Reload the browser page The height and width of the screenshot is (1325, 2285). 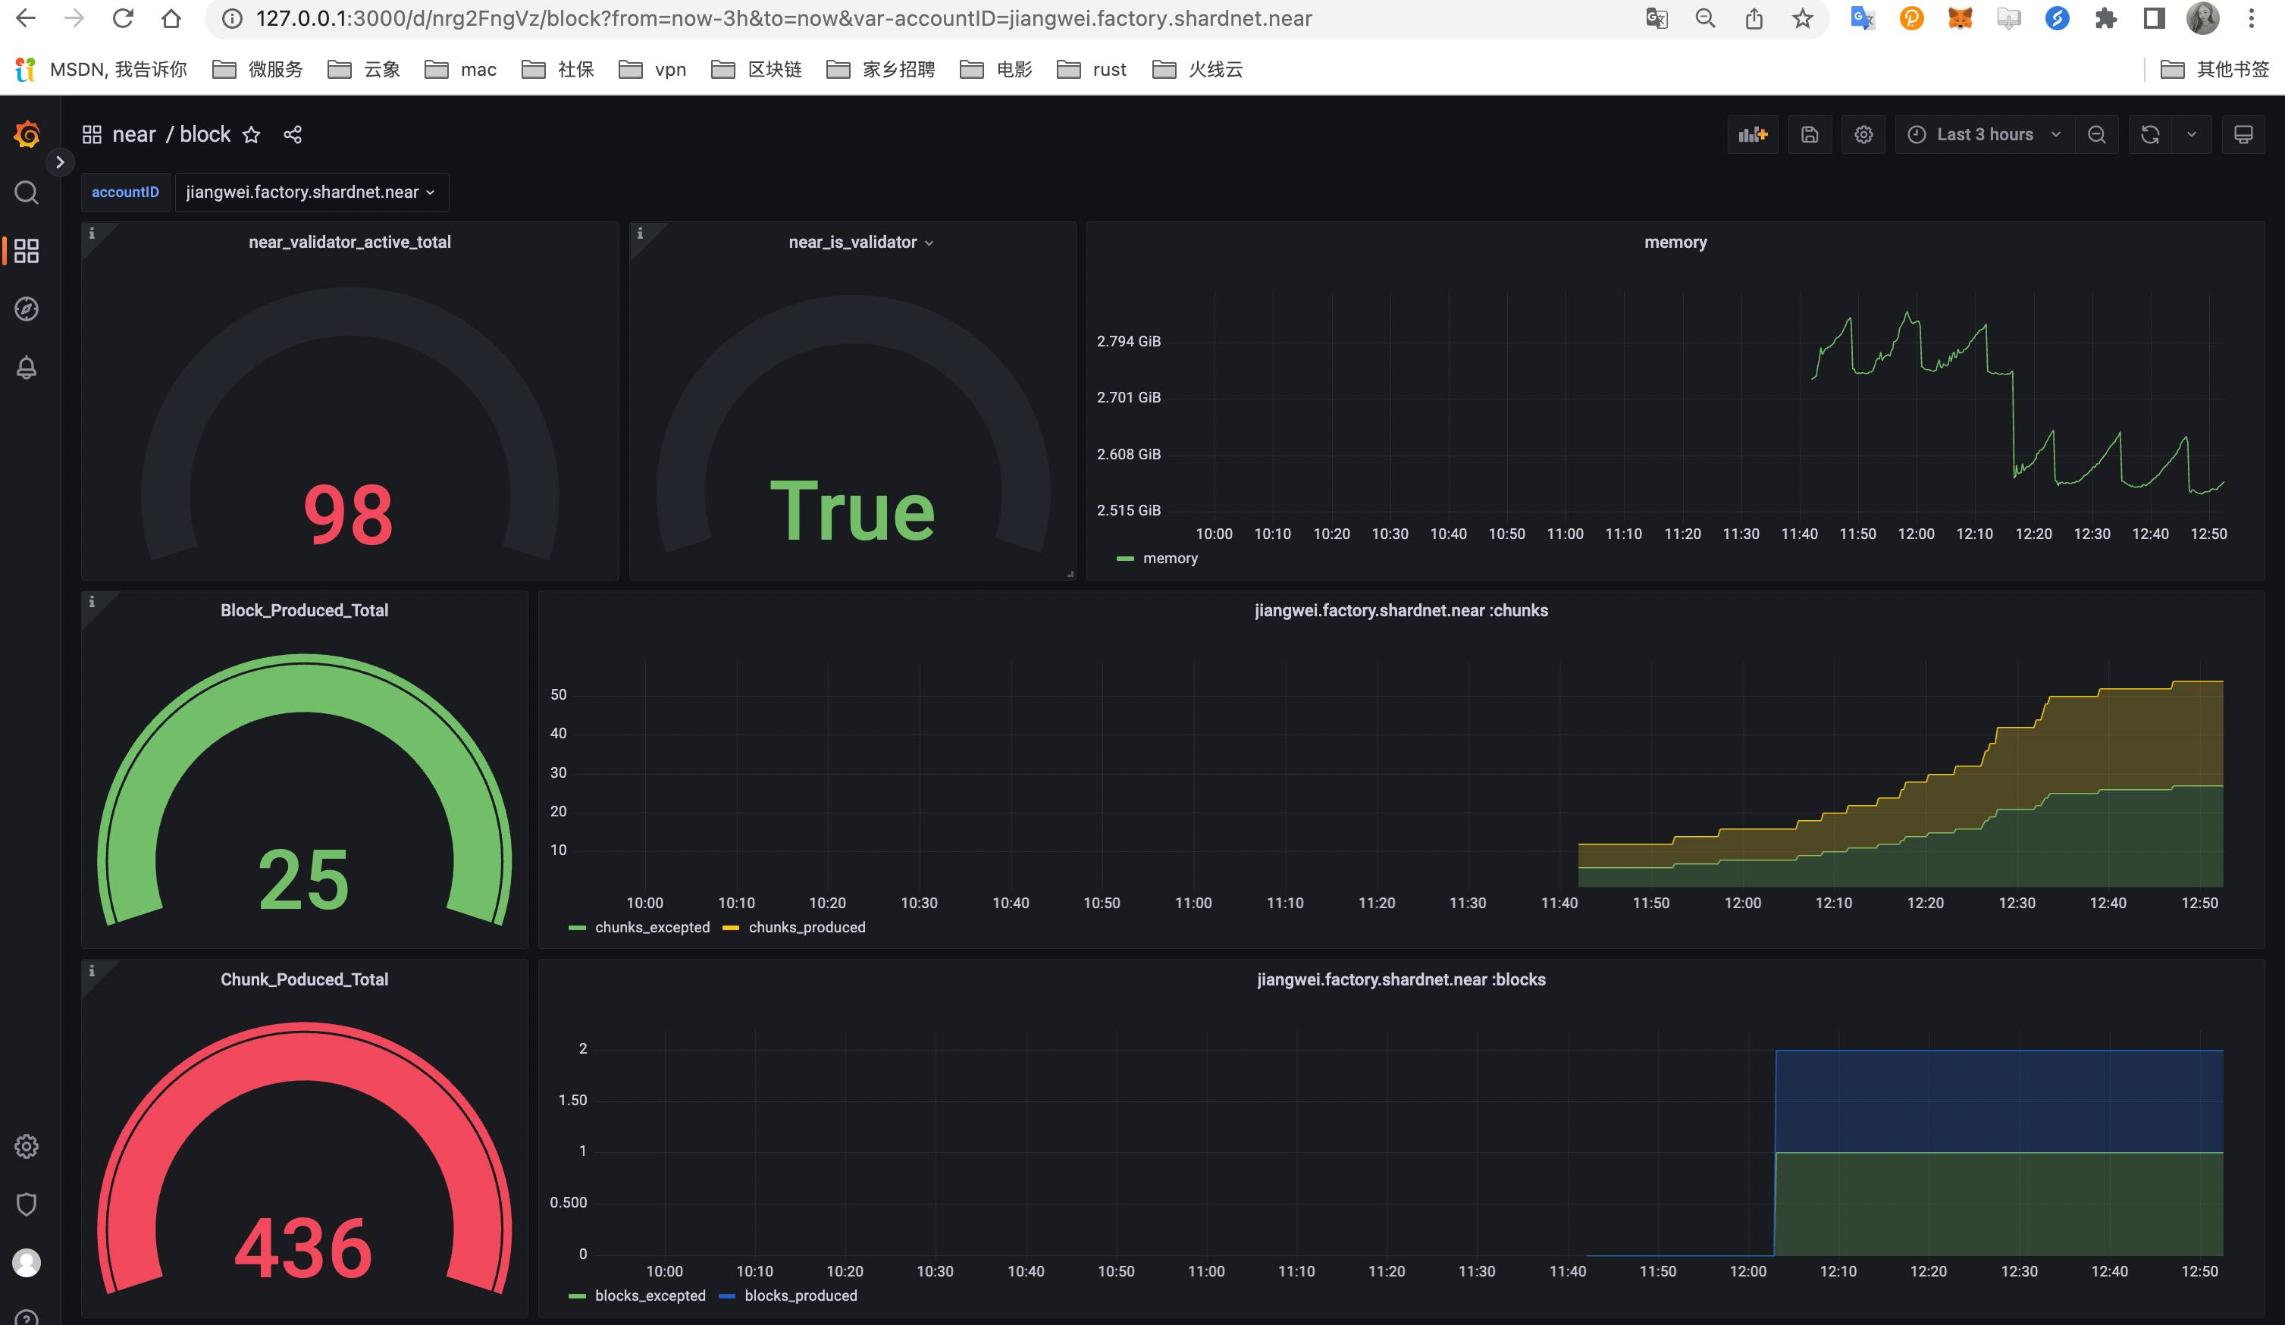pyautogui.click(x=122, y=18)
